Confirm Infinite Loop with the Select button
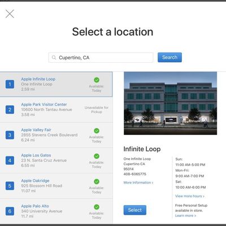 (135, 210)
